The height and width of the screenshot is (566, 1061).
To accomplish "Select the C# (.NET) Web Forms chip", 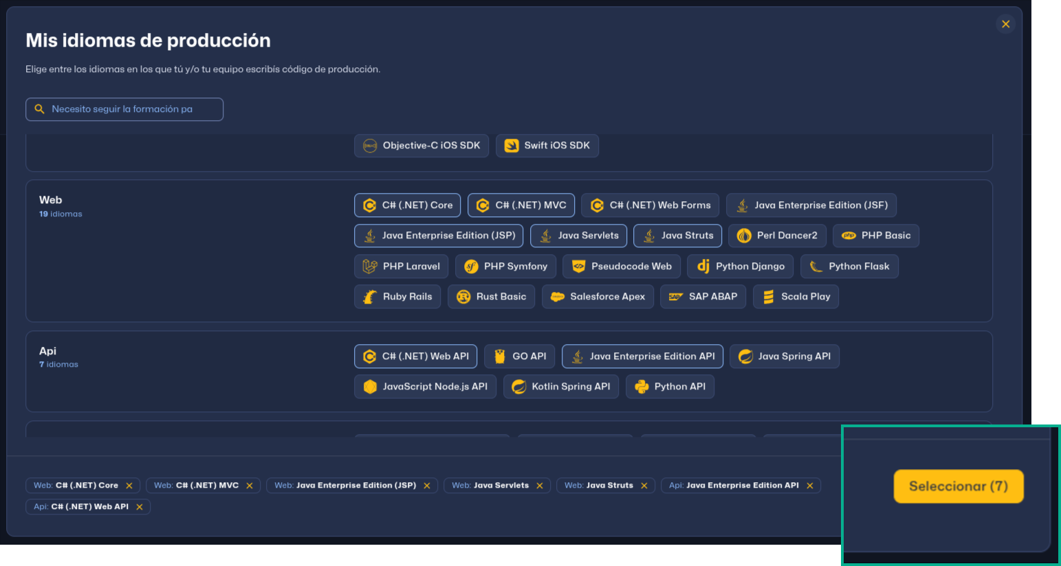I will tap(650, 205).
